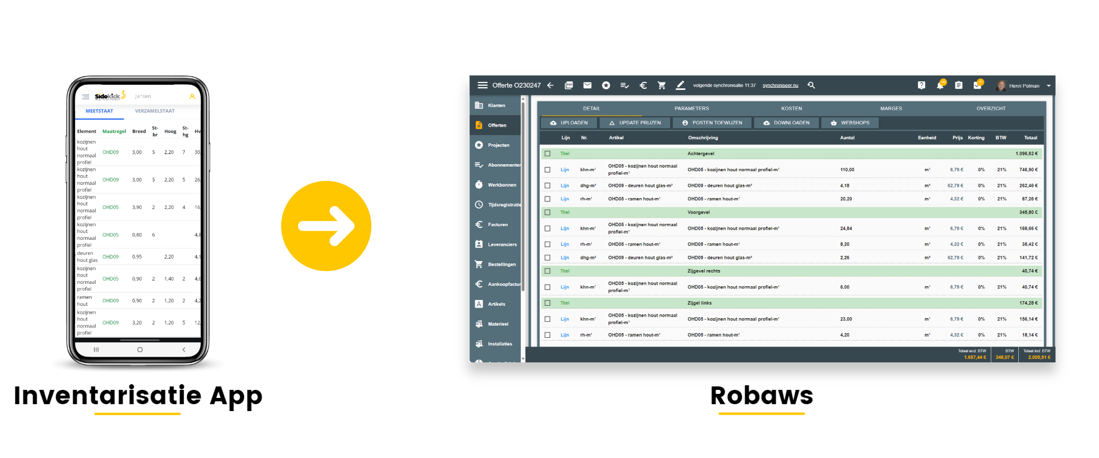Click the envelope email icon
Image resolution: width=1099 pixels, height=458 pixels.
click(587, 85)
